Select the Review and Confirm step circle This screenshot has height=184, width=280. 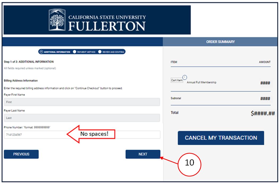coord(100,52)
